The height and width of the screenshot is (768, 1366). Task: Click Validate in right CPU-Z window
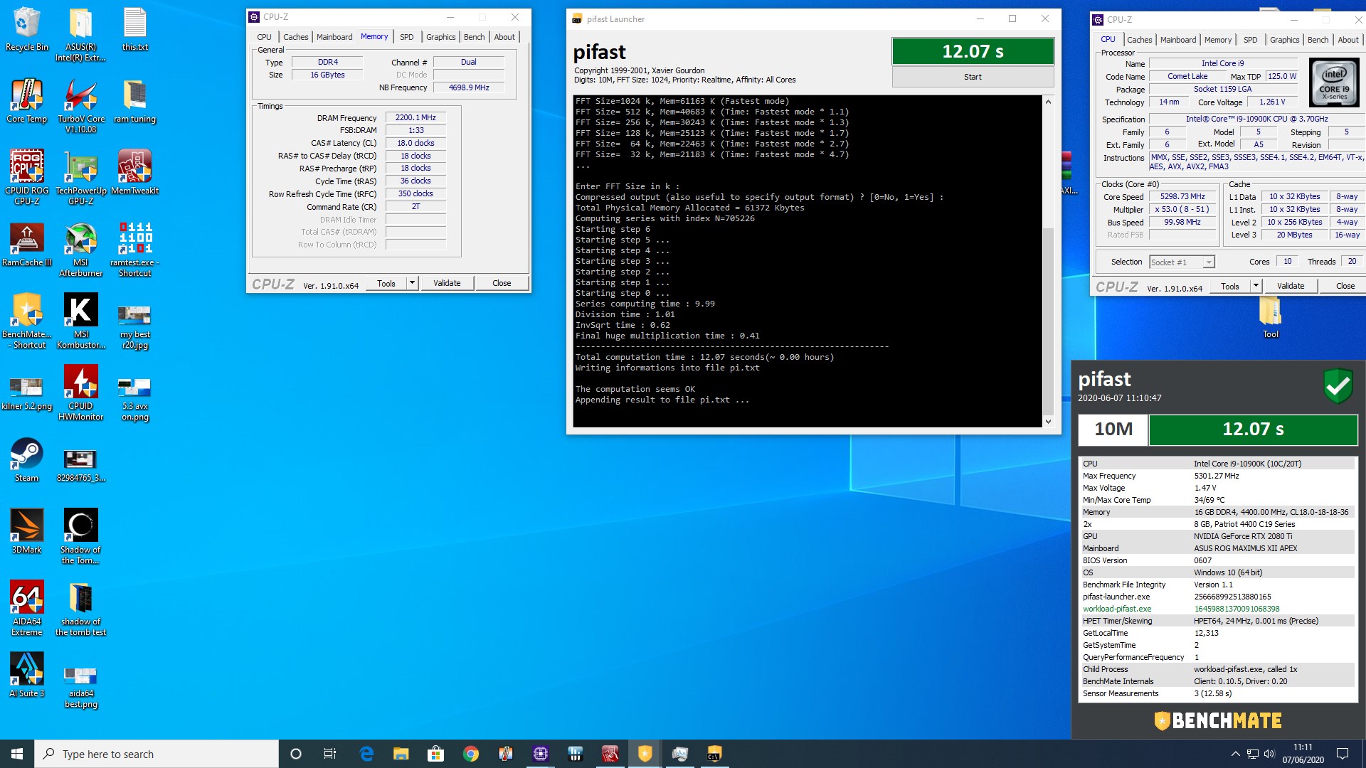1291,286
